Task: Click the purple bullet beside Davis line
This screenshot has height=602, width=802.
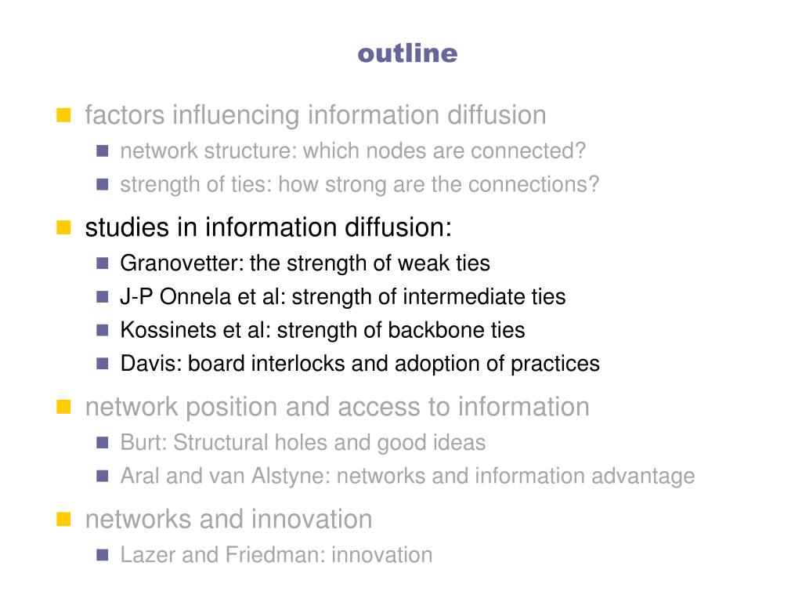Action: pyautogui.click(x=103, y=364)
